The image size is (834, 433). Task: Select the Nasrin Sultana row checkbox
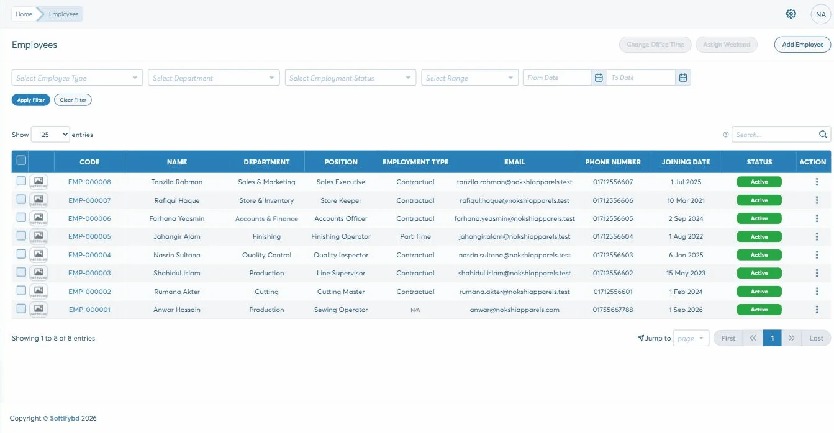[21, 254]
